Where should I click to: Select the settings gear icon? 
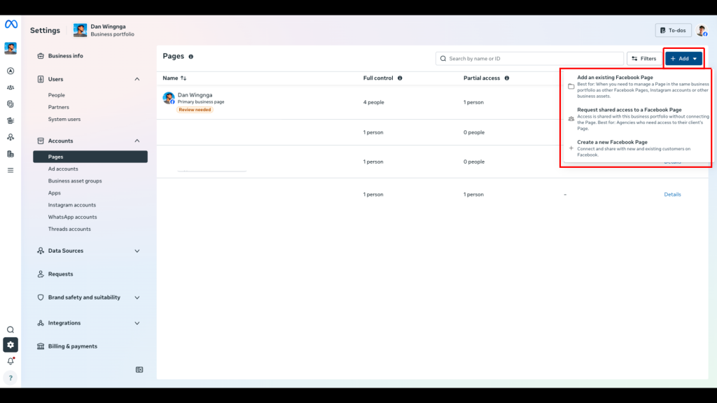(x=11, y=345)
